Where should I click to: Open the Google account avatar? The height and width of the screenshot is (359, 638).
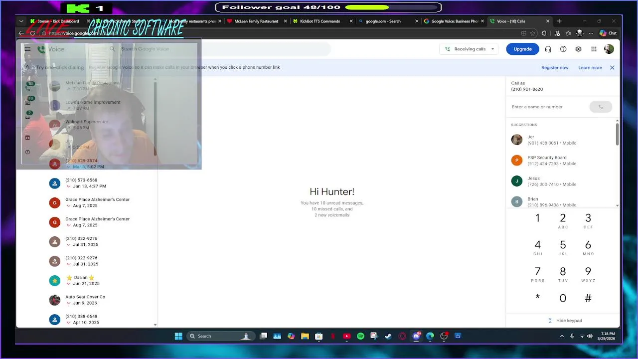click(x=609, y=49)
